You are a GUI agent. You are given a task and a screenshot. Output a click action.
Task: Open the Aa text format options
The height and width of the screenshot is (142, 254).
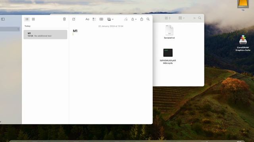87,19
